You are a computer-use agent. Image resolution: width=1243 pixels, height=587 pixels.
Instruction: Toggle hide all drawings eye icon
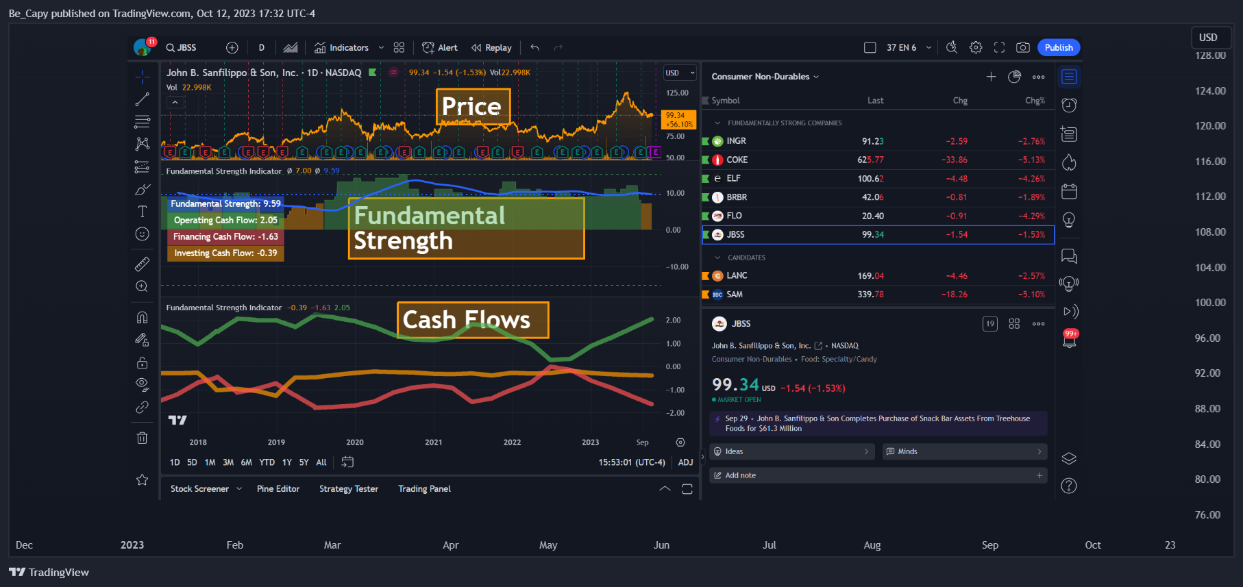click(x=142, y=384)
